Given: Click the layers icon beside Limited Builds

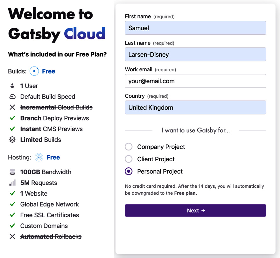Looking at the screenshot, I should pyautogui.click(x=12, y=139).
